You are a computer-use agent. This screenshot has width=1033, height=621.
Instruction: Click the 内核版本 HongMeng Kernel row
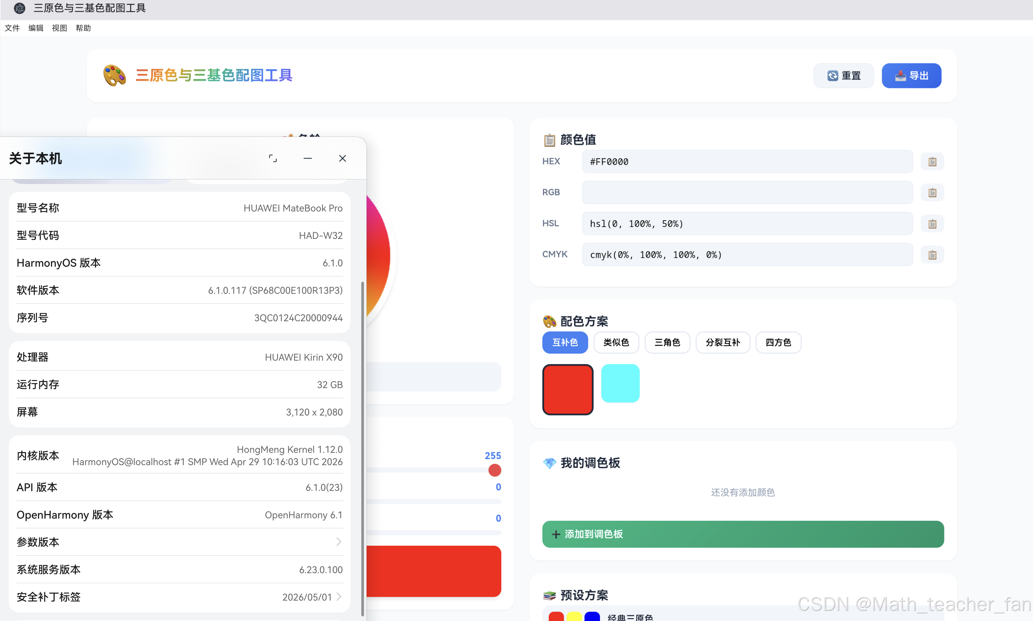(179, 455)
